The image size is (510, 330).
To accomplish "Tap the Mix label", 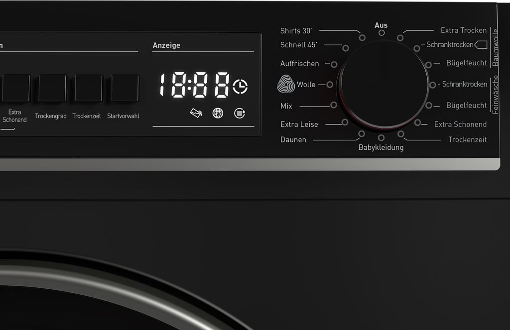I will click(x=286, y=106).
